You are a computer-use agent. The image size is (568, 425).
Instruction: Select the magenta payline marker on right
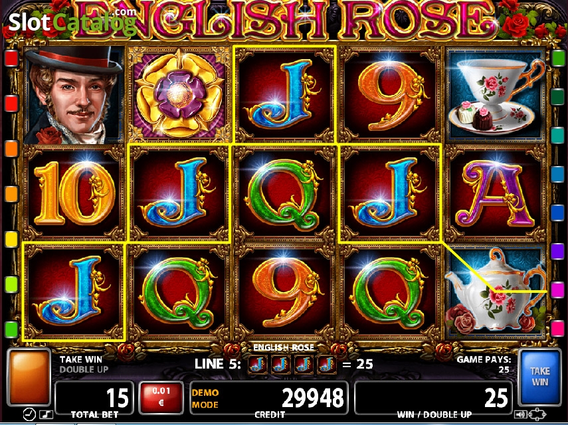point(557,290)
